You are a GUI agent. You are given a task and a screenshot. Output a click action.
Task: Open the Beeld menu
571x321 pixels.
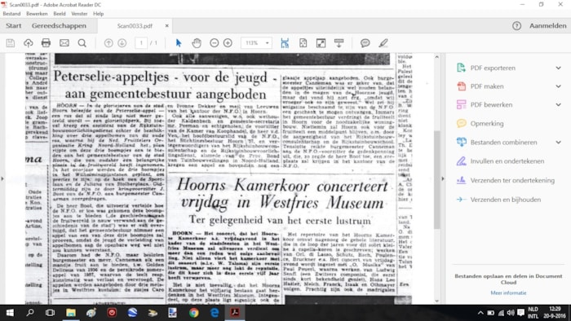coord(60,14)
